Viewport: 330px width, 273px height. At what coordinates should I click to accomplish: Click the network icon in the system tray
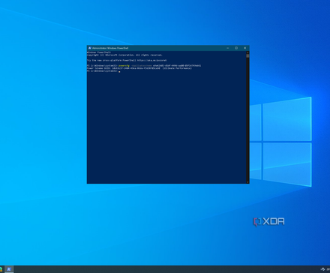[x=322, y=269]
